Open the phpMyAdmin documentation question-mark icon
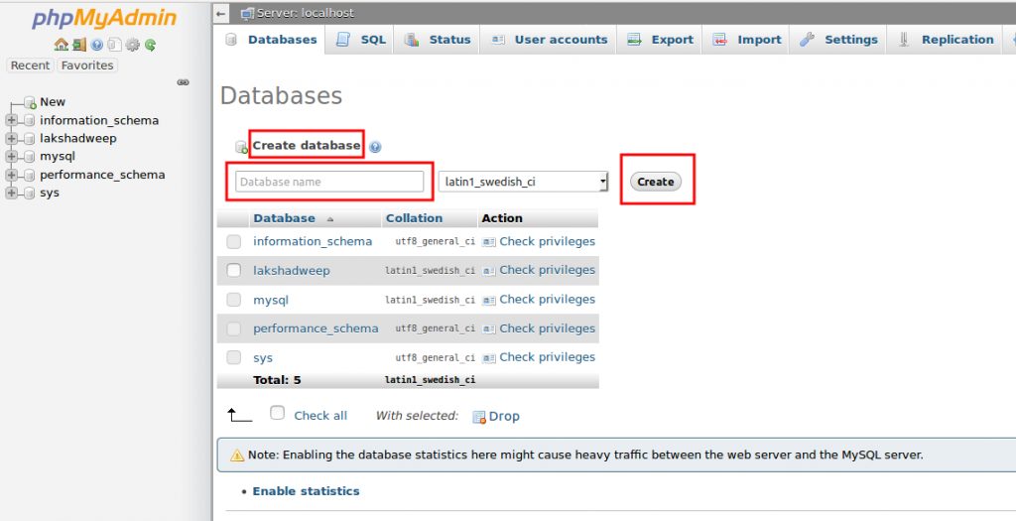The height and width of the screenshot is (521, 1016). [96, 45]
